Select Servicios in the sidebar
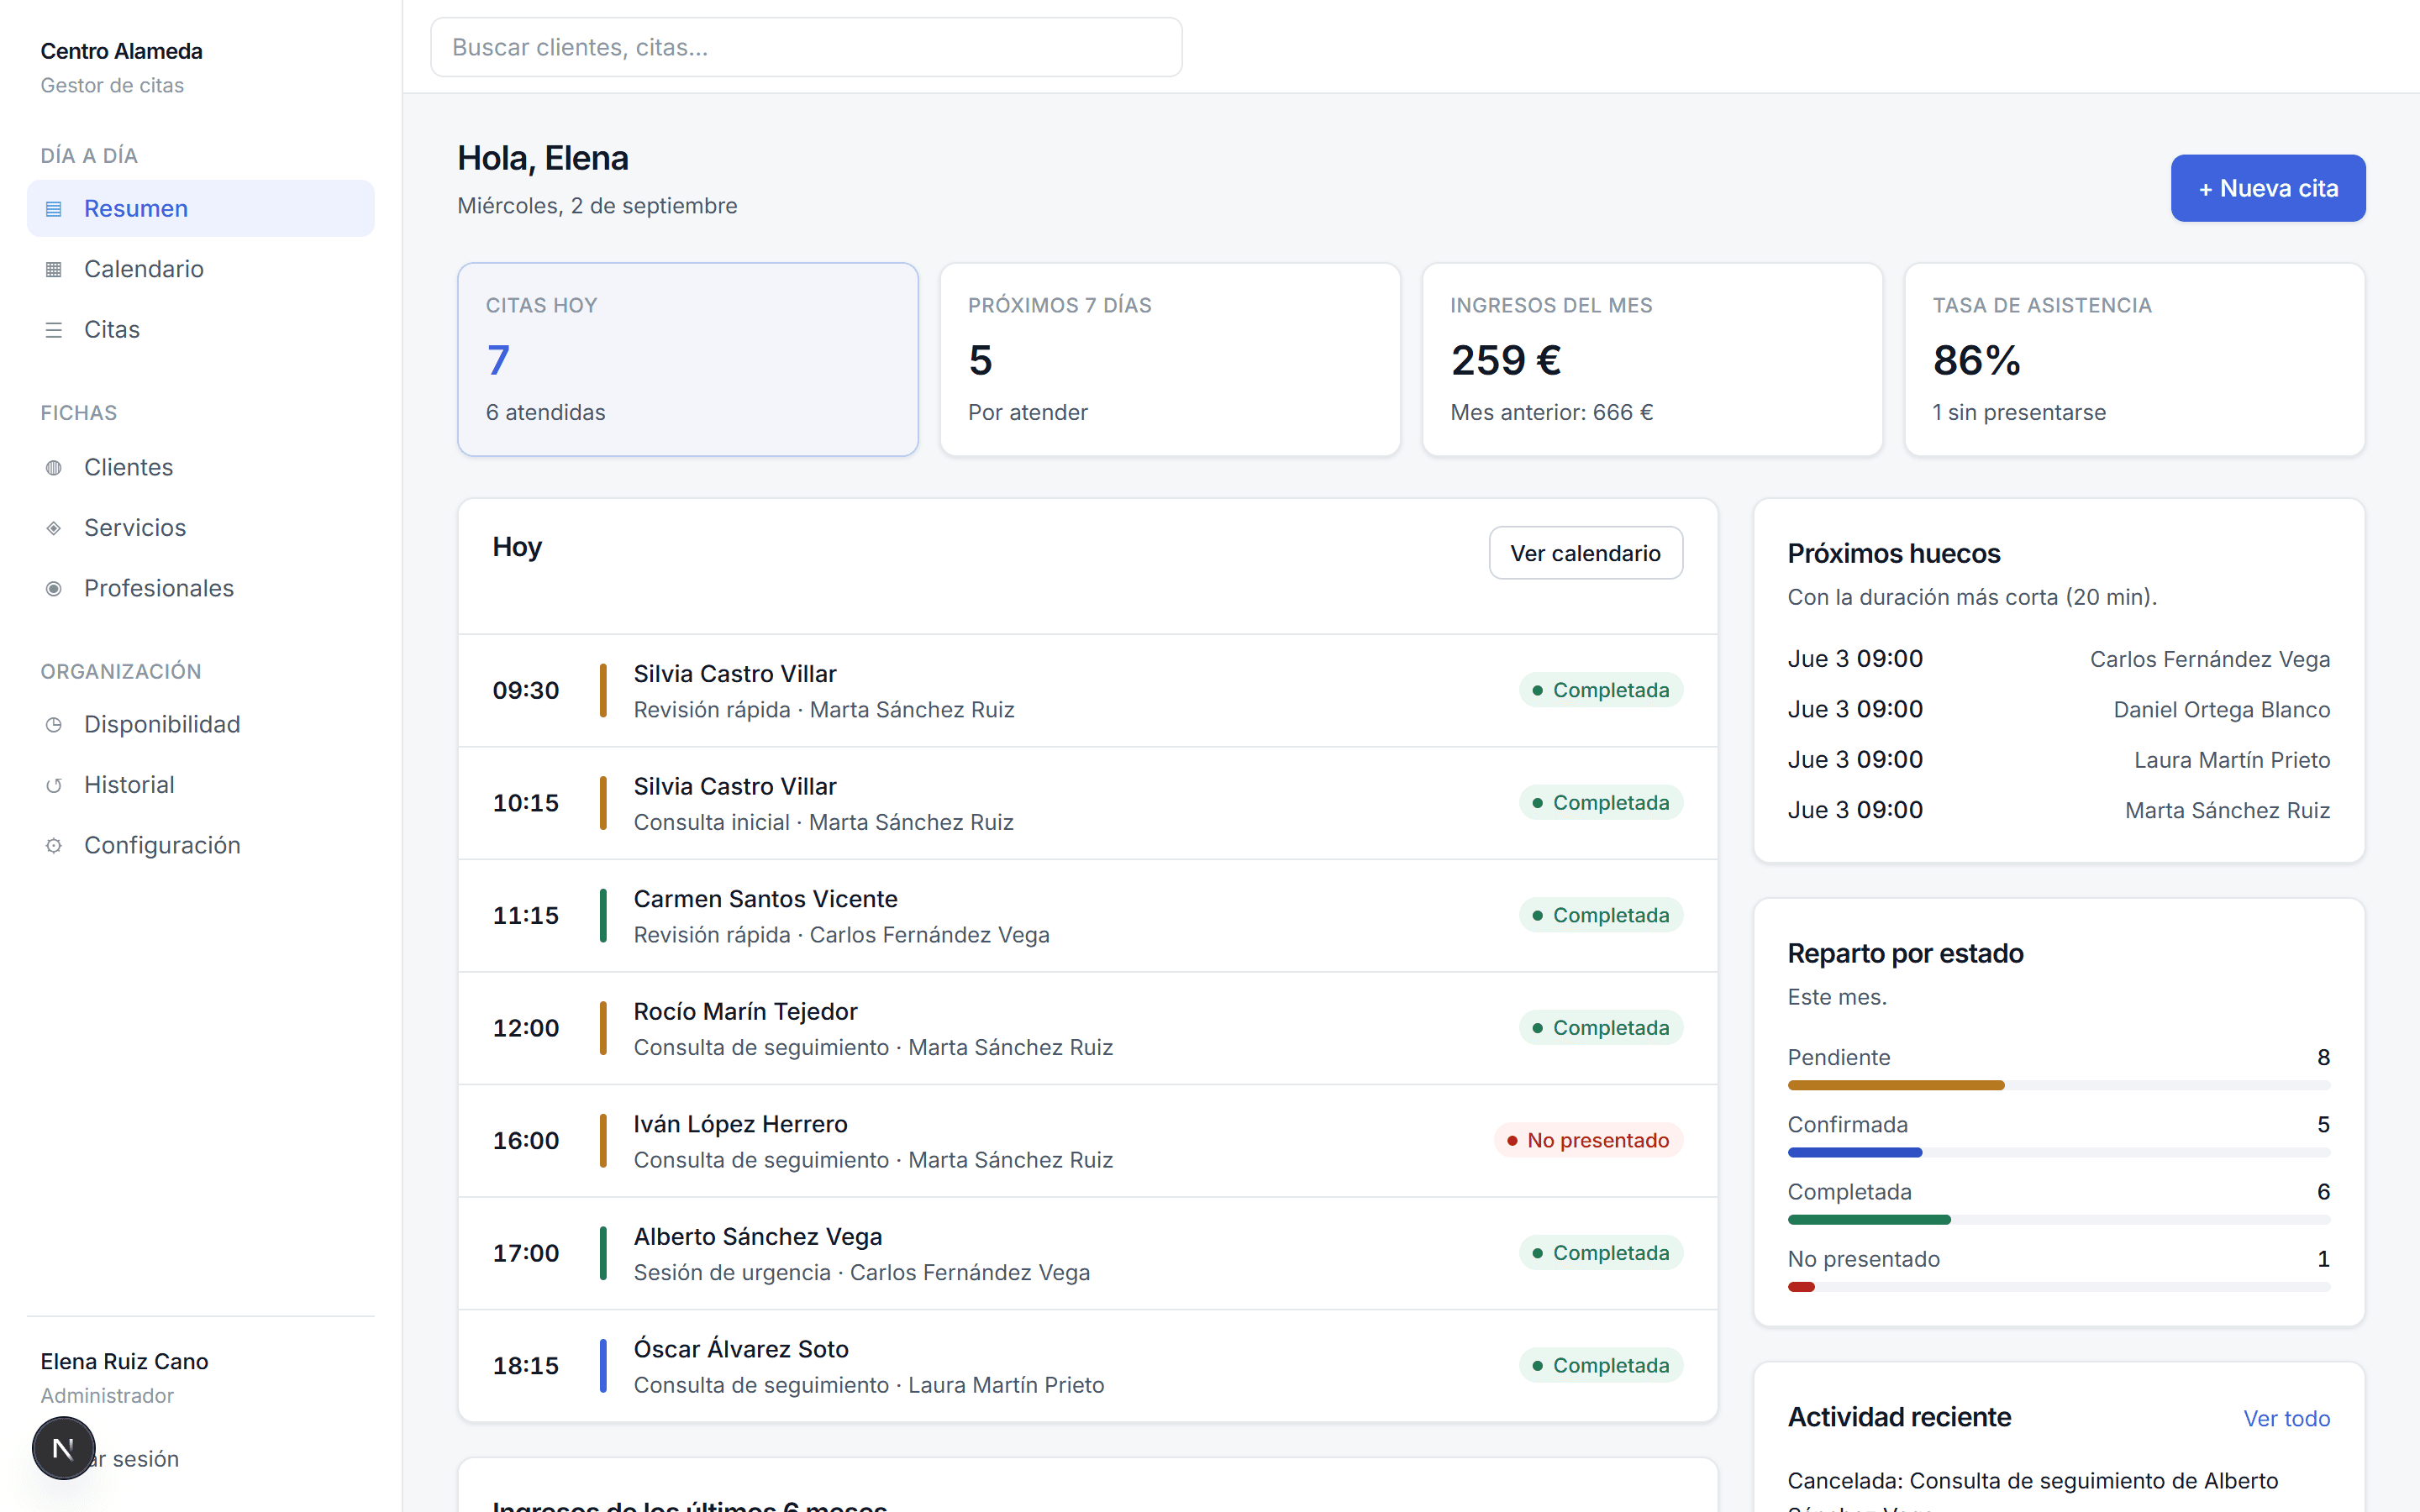The width and height of the screenshot is (2420, 1512). pos(200,528)
